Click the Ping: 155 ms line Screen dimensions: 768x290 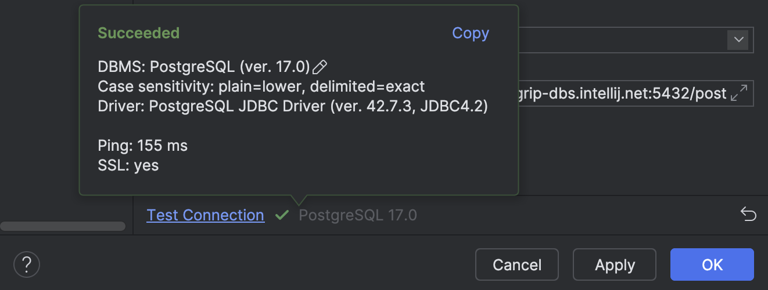click(143, 146)
